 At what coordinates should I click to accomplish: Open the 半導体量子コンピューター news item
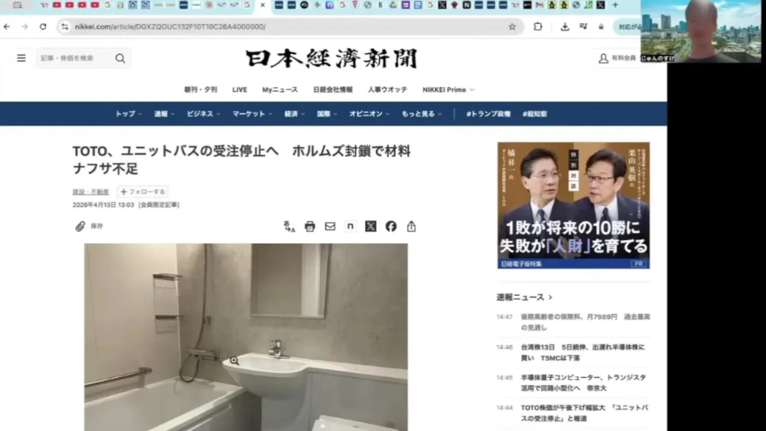point(583,383)
